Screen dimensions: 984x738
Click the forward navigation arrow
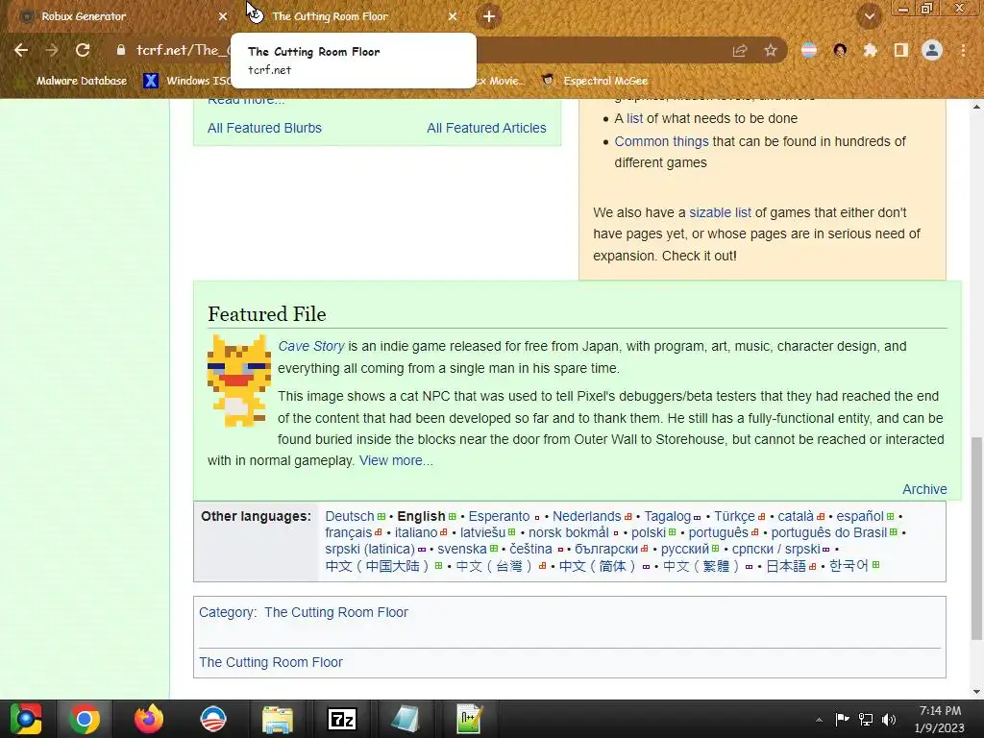pos(52,50)
